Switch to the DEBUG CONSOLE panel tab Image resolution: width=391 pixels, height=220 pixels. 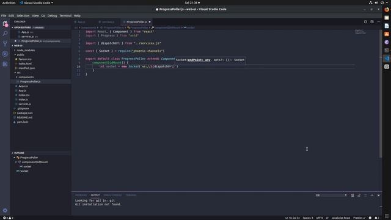coord(112,195)
